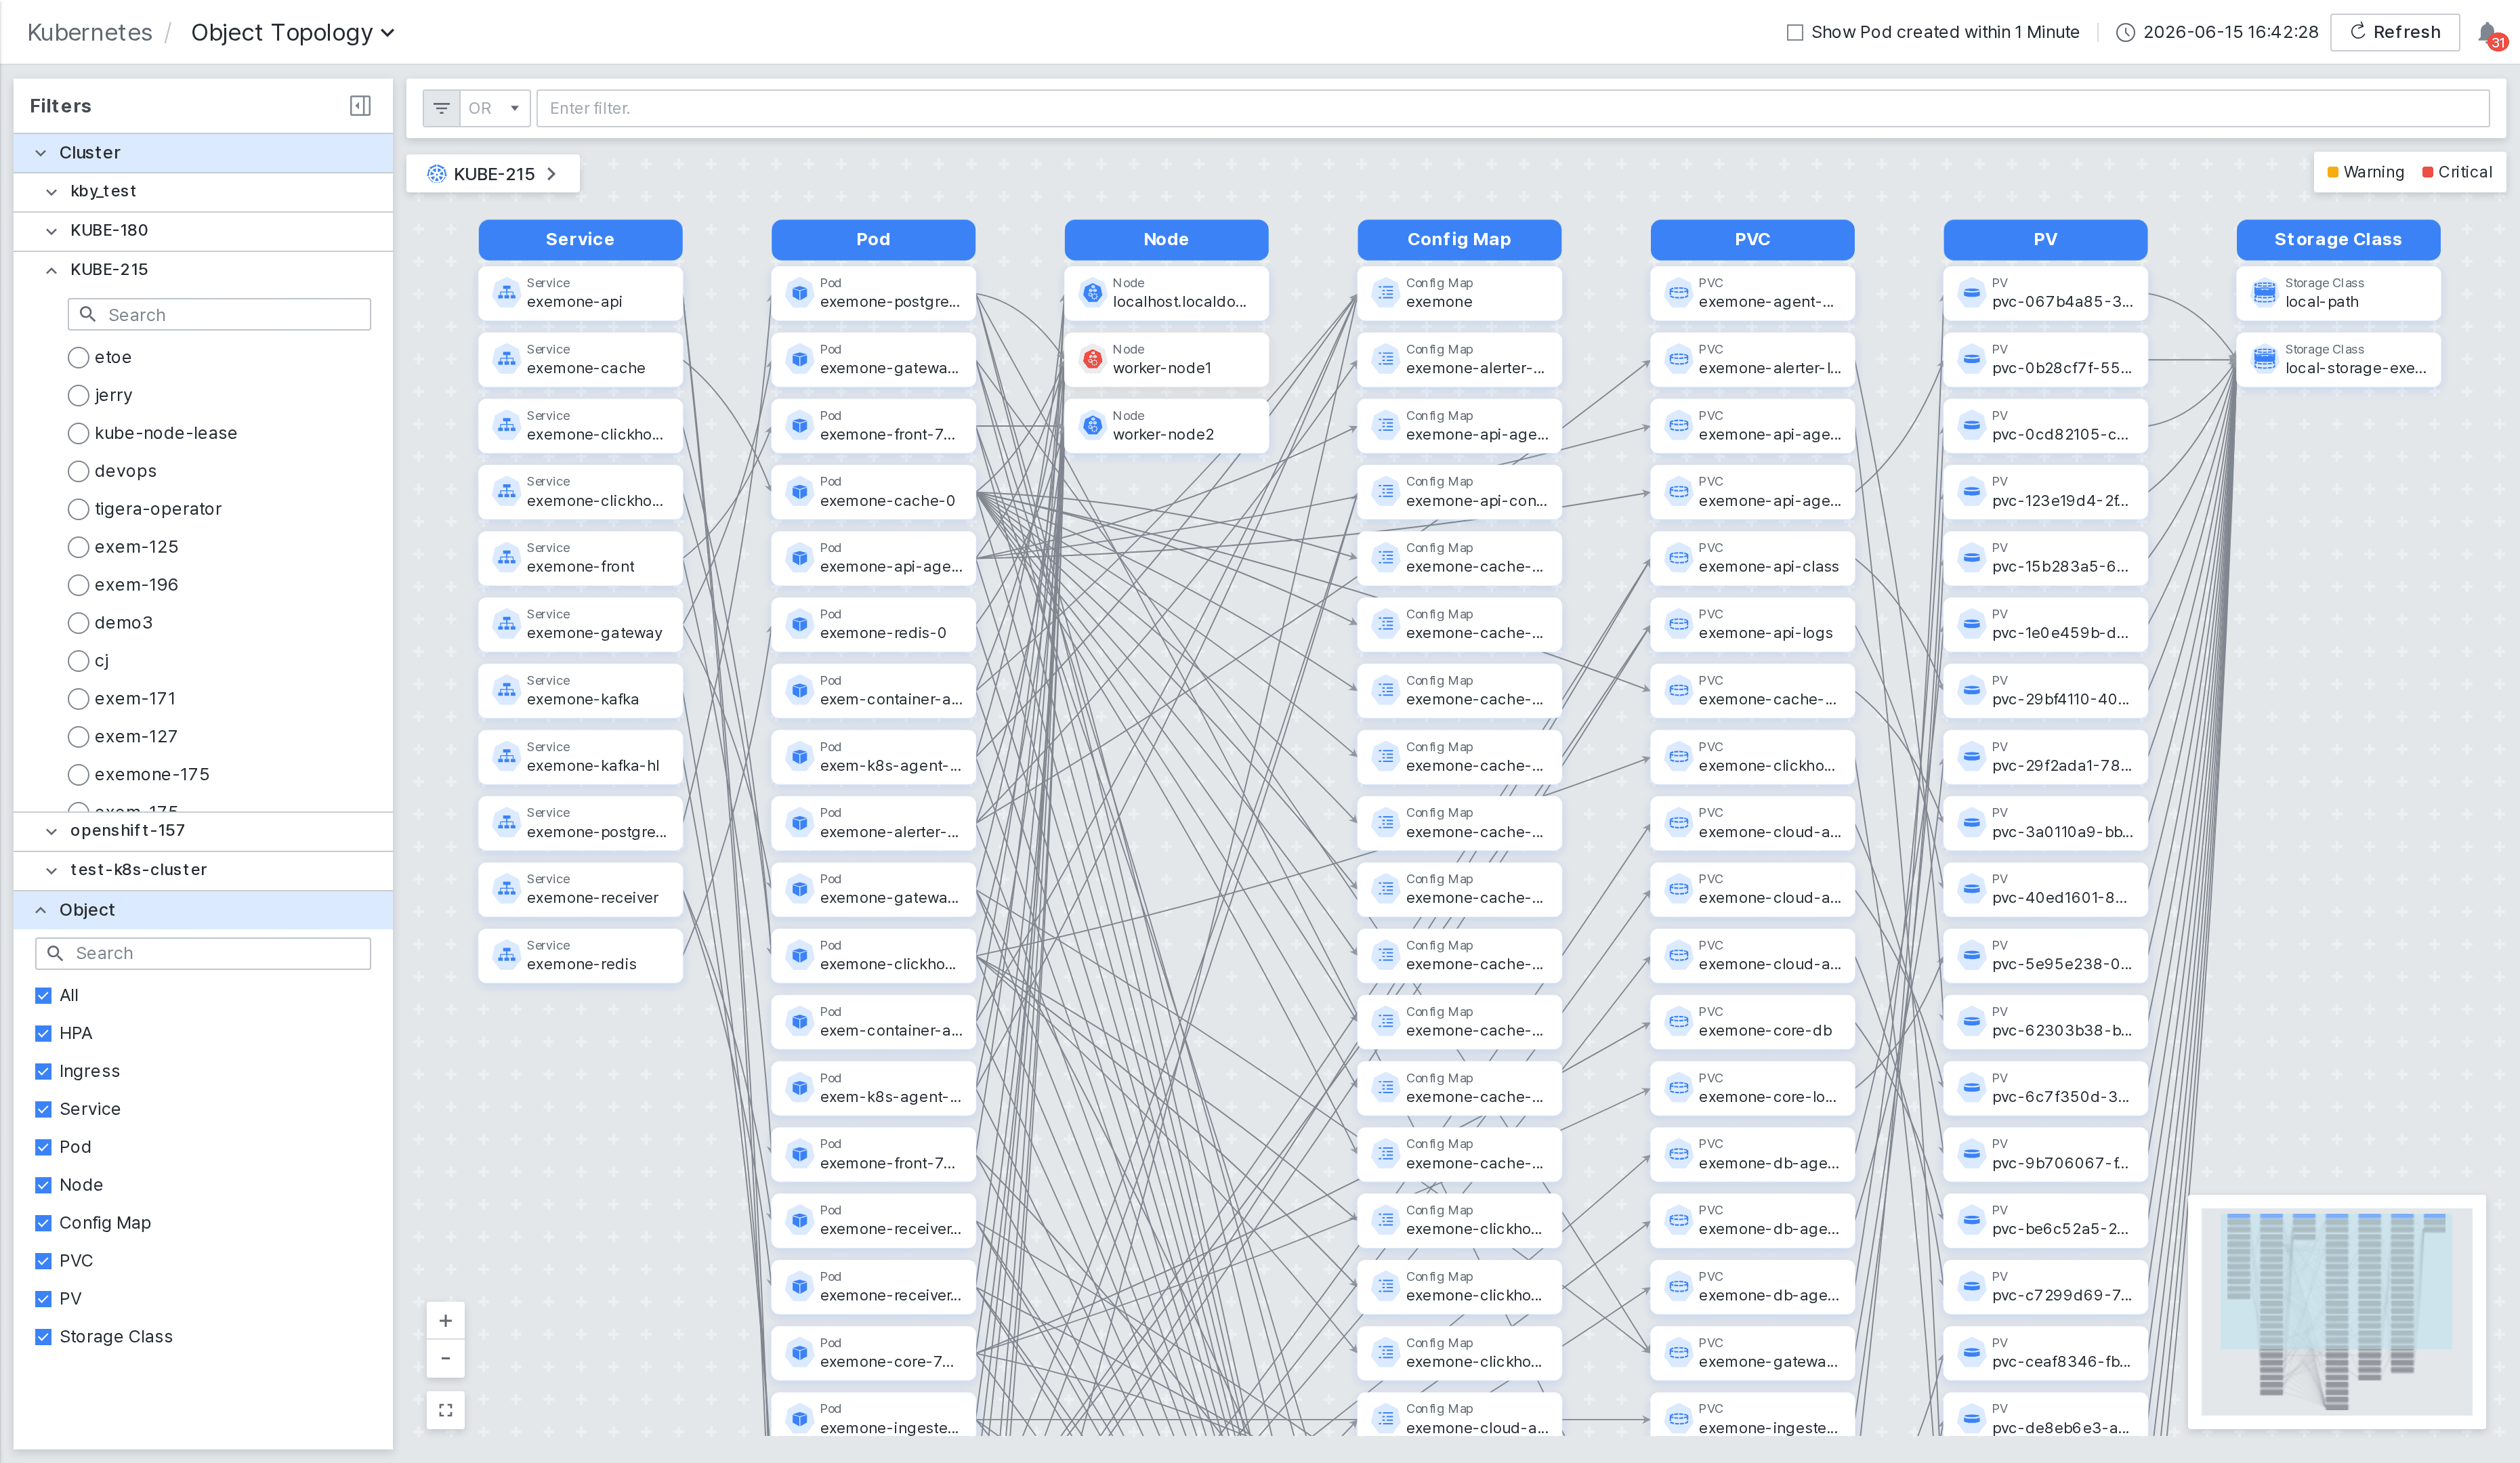Click the filter lines icon in filter bar
Viewport: 2520px width, 1463px height.
click(x=441, y=108)
